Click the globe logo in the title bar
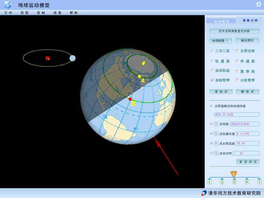This screenshot has width=264, height=198. coord(7,5)
